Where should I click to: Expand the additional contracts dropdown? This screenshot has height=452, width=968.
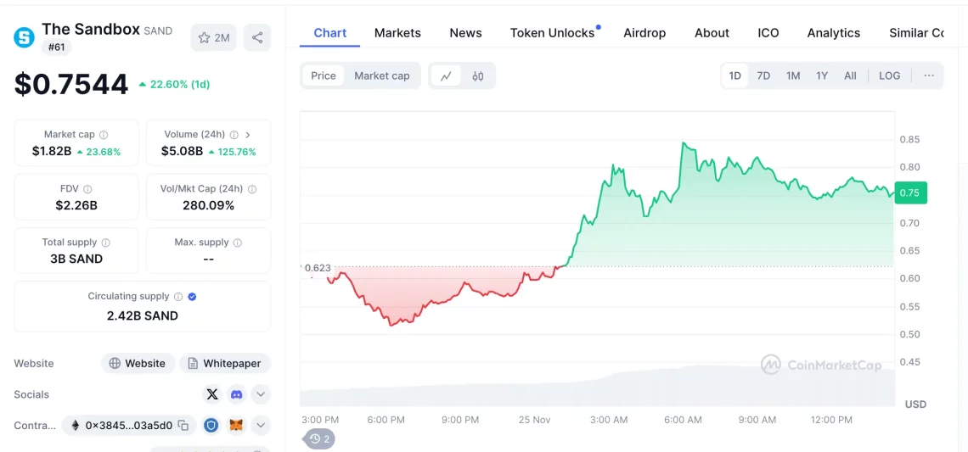pyautogui.click(x=261, y=425)
